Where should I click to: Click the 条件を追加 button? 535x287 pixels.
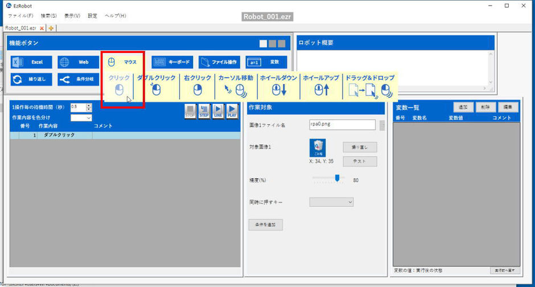tap(265, 224)
